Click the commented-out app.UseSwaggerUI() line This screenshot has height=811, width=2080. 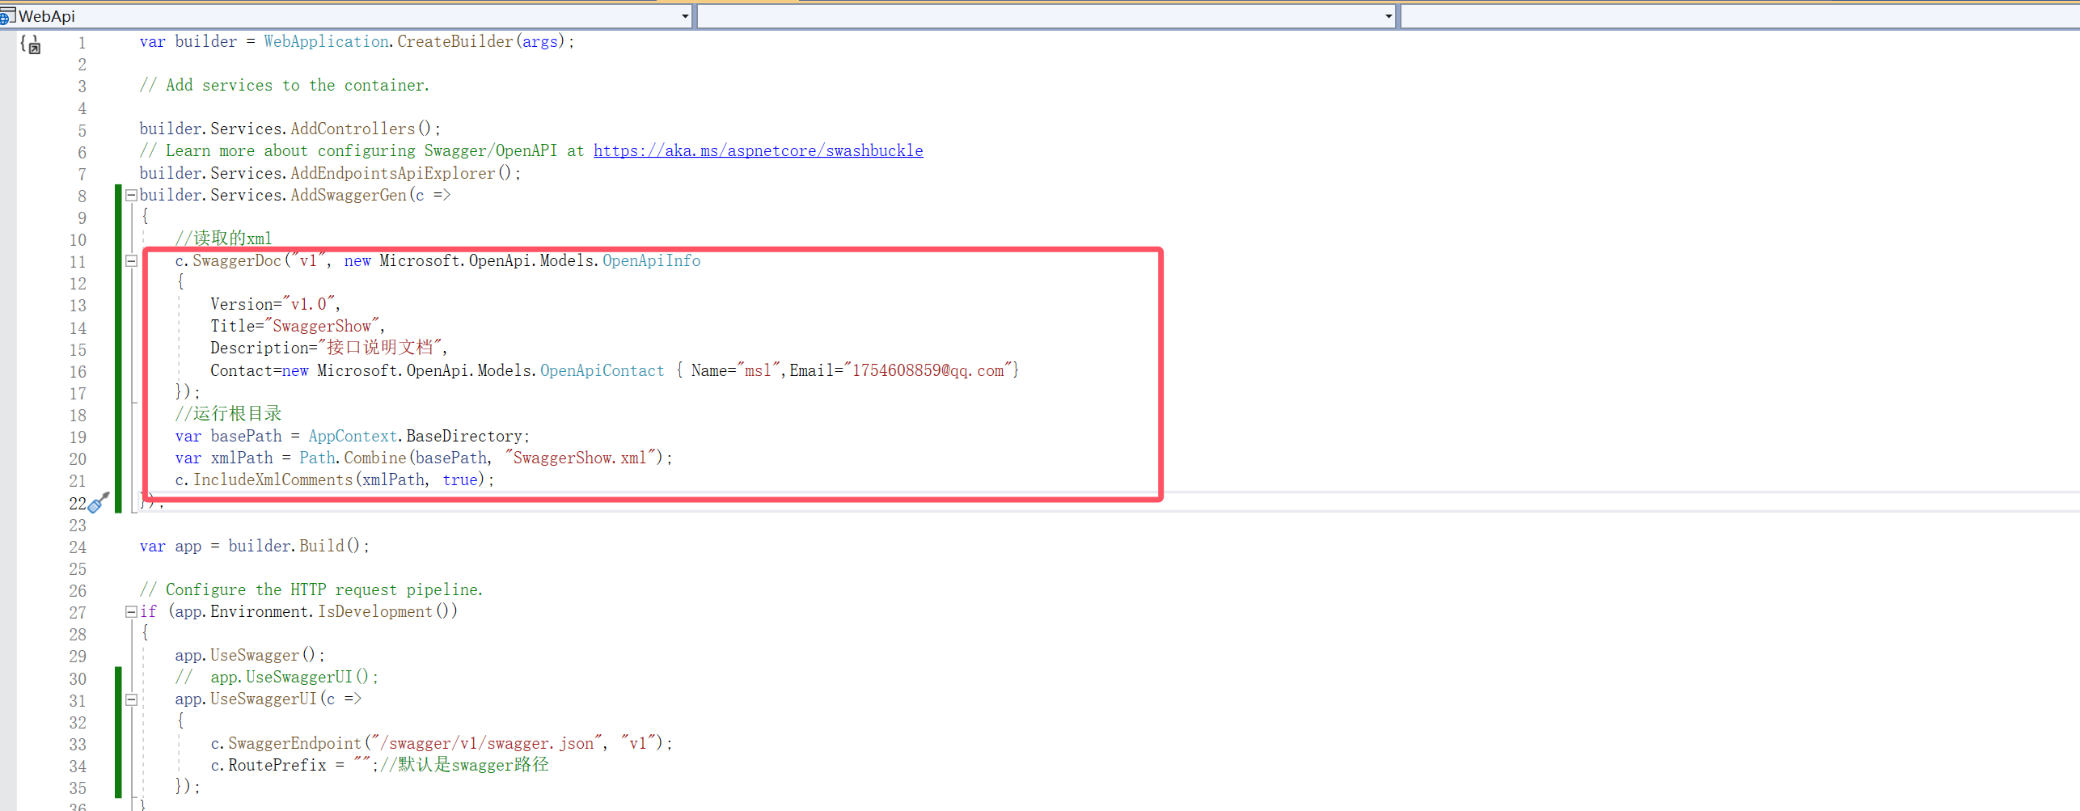pos(277,677)
